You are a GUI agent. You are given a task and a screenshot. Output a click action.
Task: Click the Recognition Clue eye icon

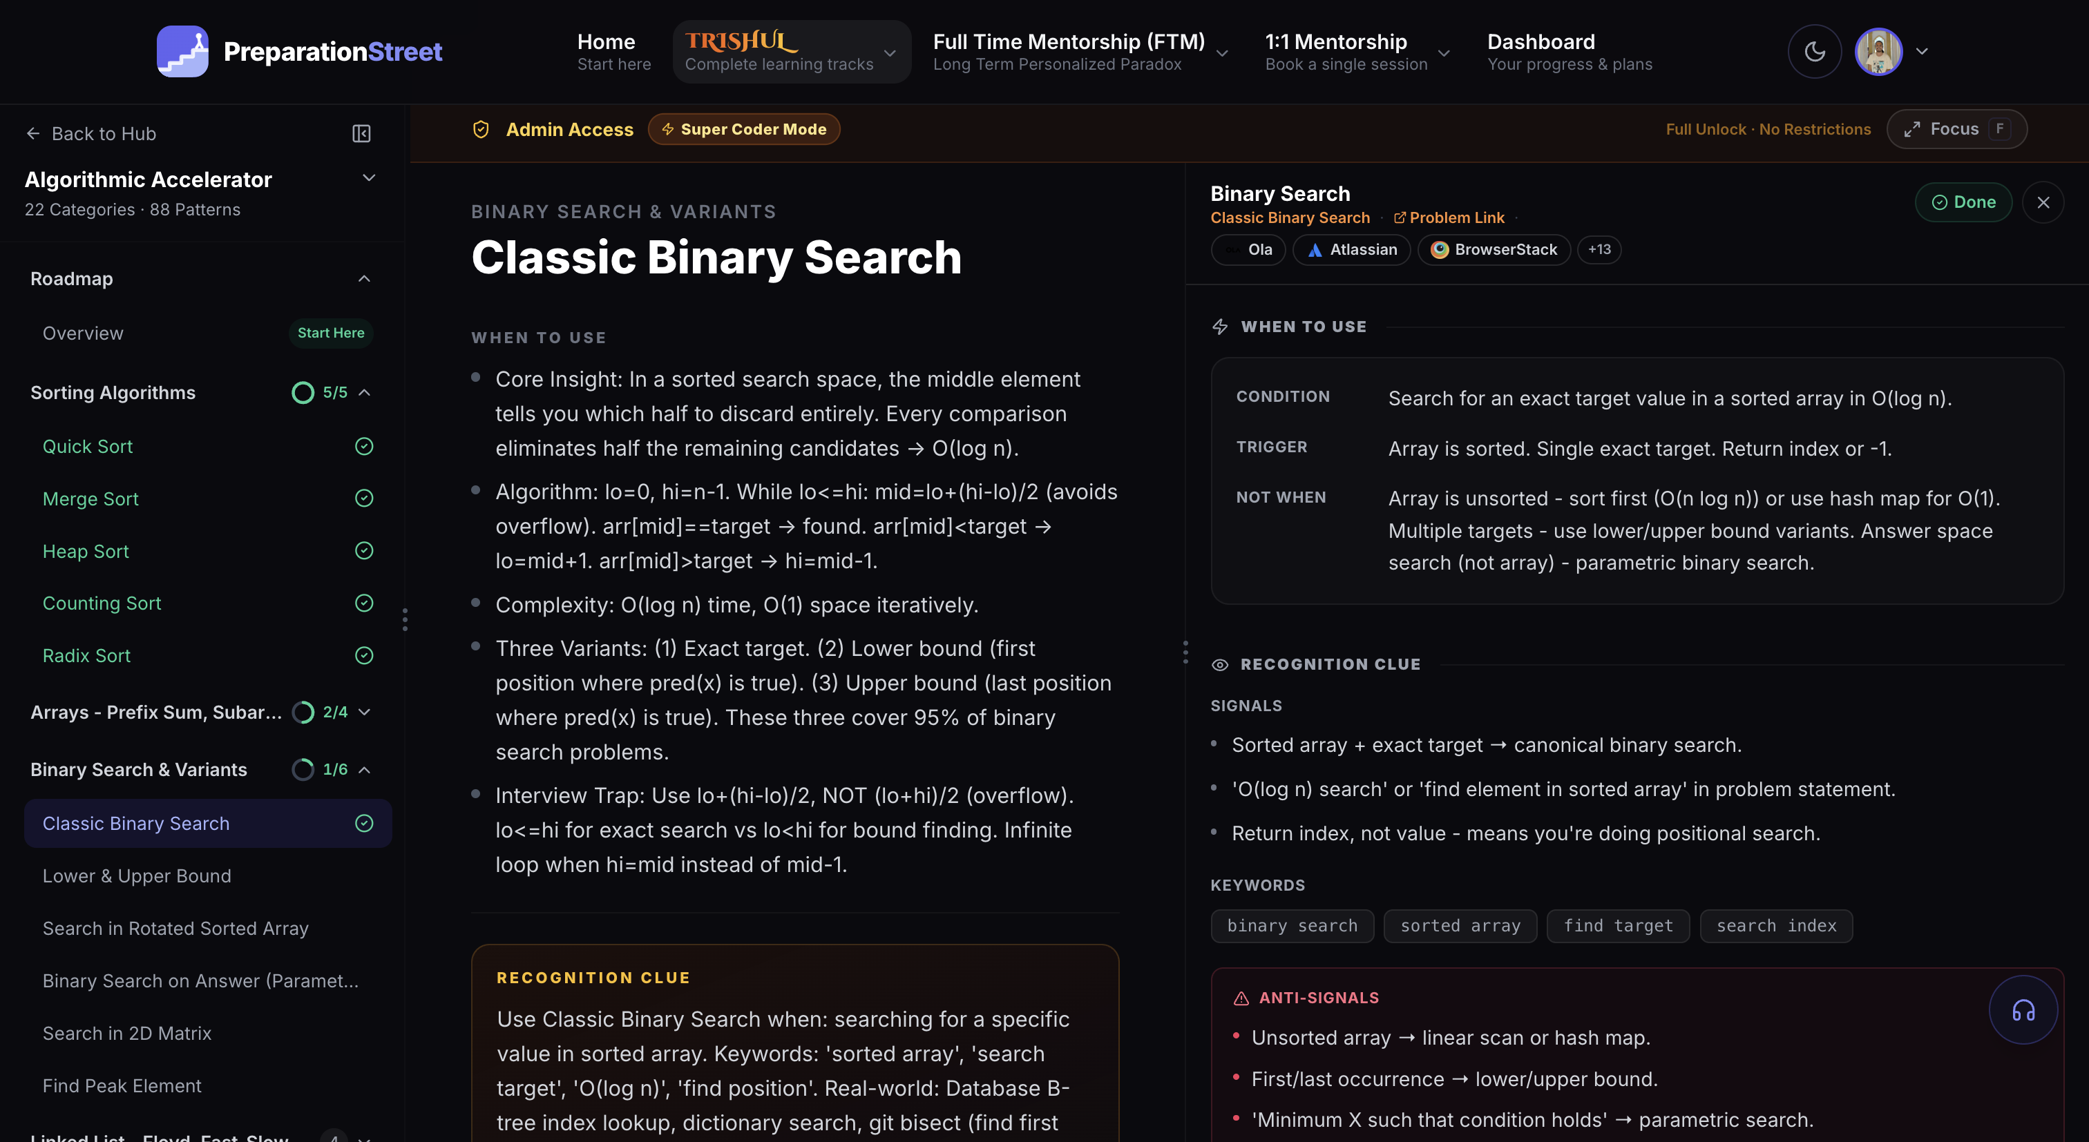(x=1220, y=665)
